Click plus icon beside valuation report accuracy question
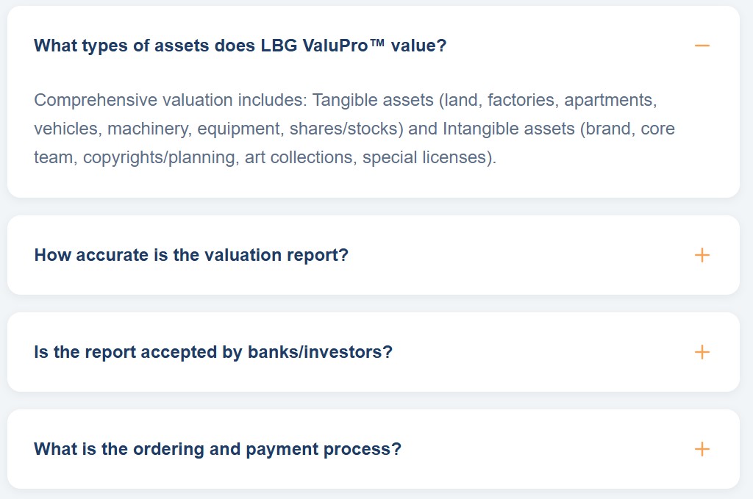753x499 pixels. tap(702, 255)
